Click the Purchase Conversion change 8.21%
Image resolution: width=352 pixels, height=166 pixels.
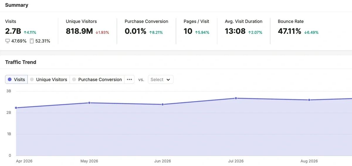pyautogui.click(x=158, y=33)
